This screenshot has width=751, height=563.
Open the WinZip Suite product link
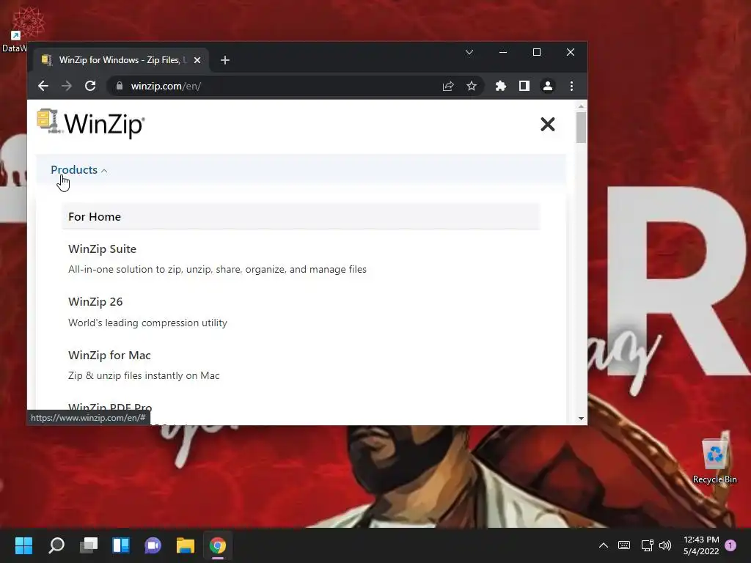click(x=102, y=249)
